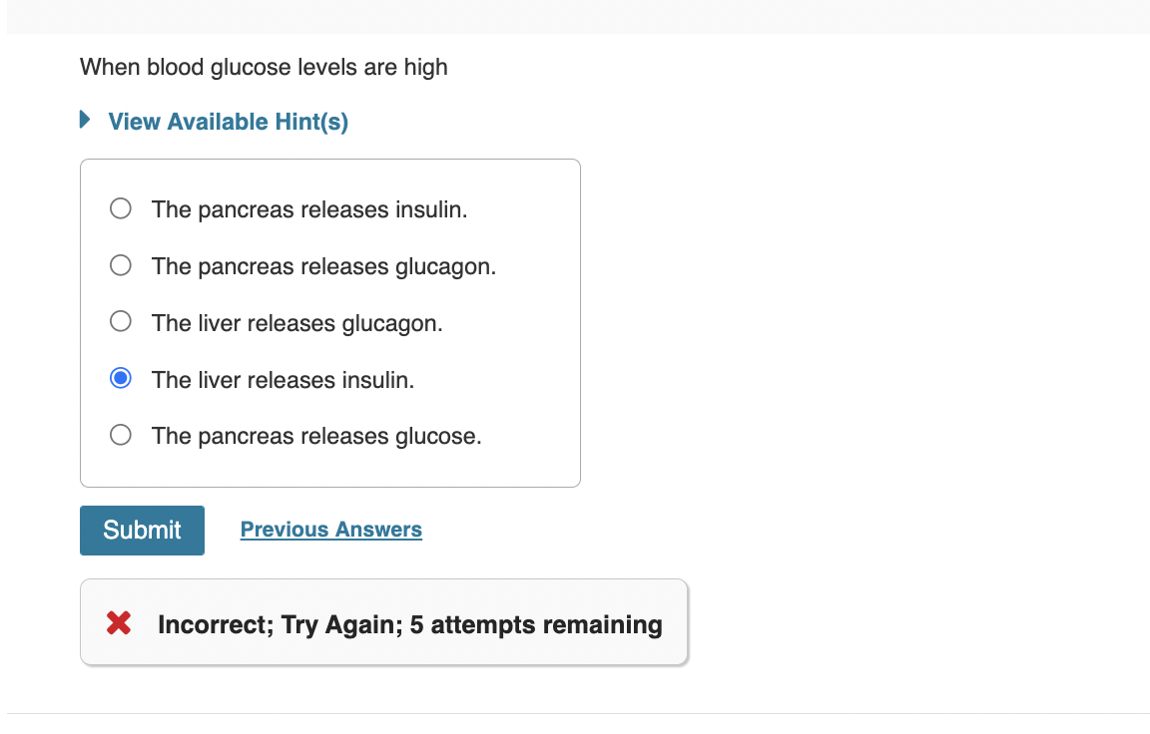The image size is (1150, 734).
Task: Click the red X incorrect icon
Action: (x=117, y=622)
